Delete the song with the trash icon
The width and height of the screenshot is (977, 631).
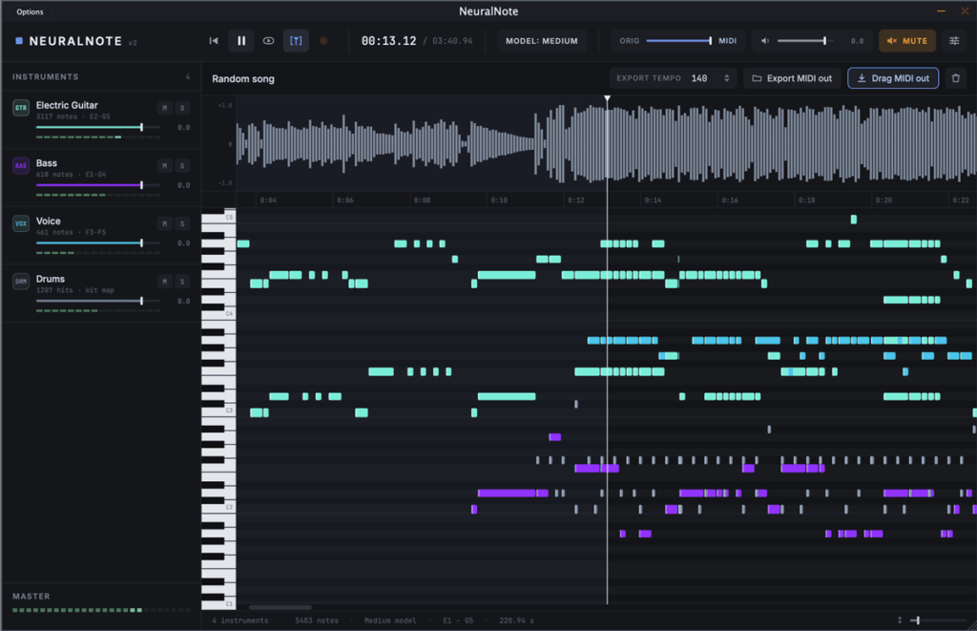point(956,78)
